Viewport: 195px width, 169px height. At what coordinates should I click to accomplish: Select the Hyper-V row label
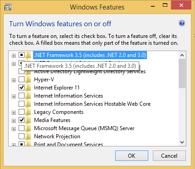tap(44, 80)
